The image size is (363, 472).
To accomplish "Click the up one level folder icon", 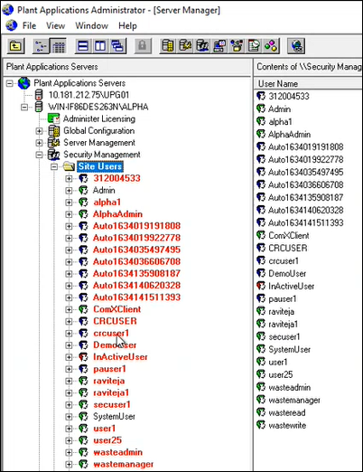I will 15,46.
